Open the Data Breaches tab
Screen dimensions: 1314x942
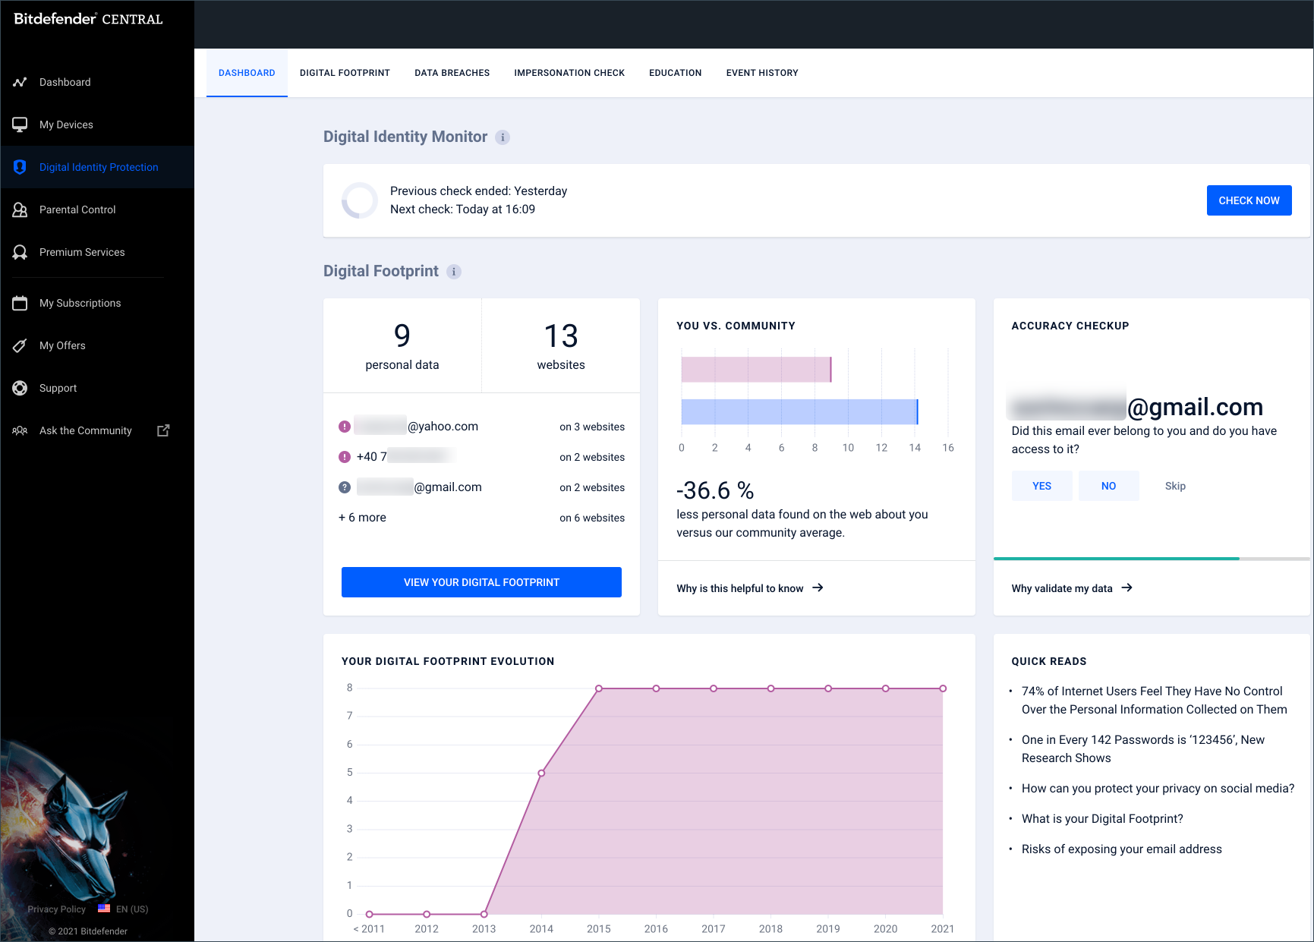click(x=452, y=73)
